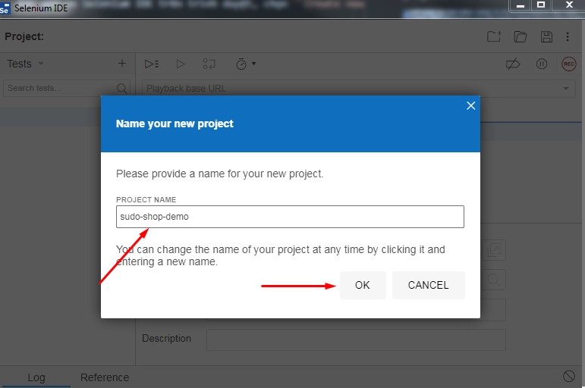Click the create new project icon
This screenshot has height=388, width=585.
[494, 36]
